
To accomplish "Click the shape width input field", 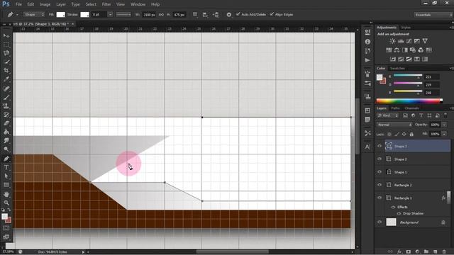I will click(149, 14).
